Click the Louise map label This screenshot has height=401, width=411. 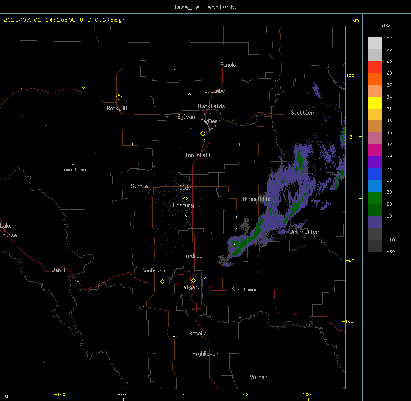(9, 235)
